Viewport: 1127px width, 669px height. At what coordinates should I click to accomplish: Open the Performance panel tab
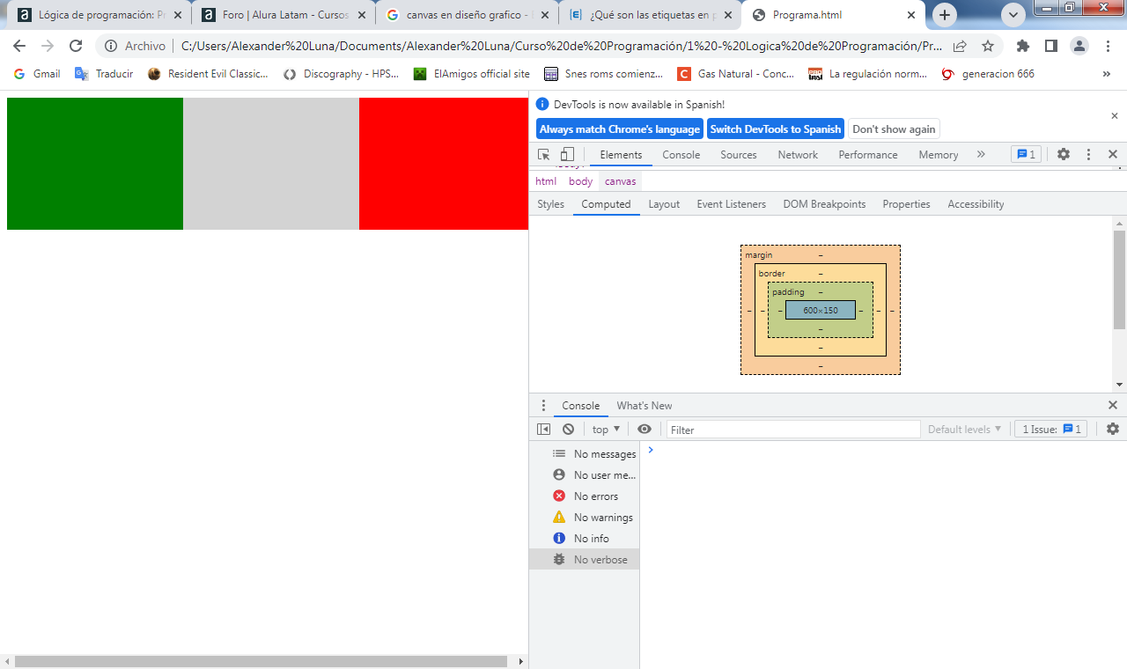point(868,154)
